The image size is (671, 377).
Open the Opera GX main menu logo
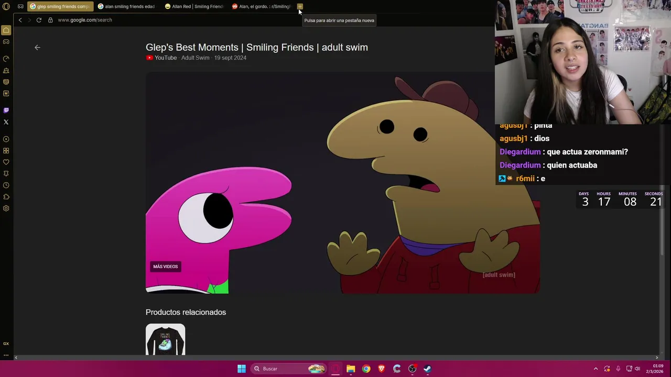coord(6,6)
